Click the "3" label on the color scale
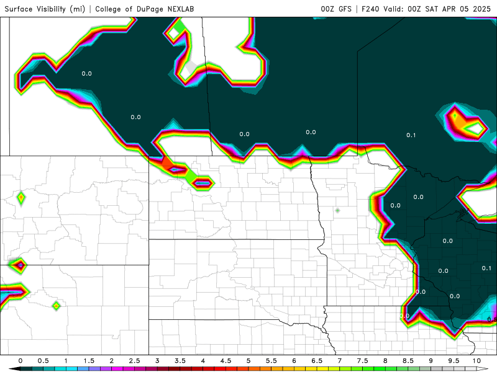Screen dimensions: 497x372 (x=157, y=361)
